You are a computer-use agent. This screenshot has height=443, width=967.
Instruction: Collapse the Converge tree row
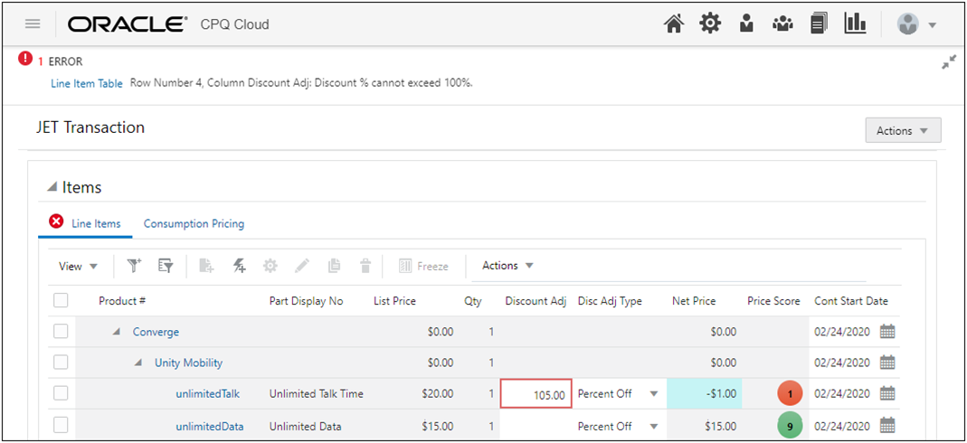(x=117, y=332)
